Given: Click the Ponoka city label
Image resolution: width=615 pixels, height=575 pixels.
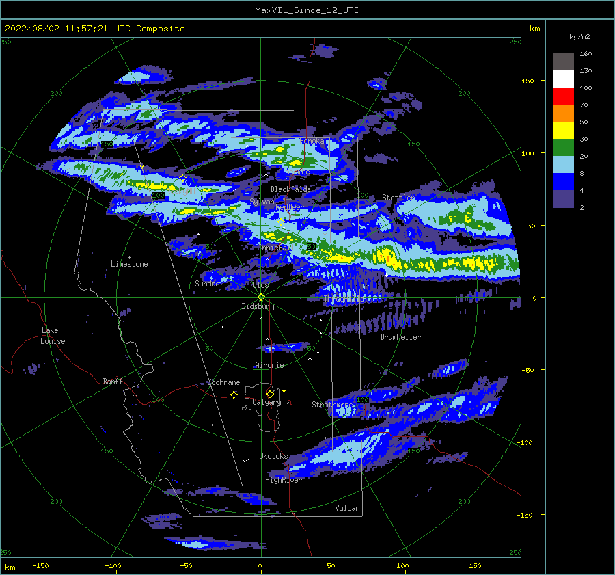Looking at the screenshot, I should (x=312, y=141).
